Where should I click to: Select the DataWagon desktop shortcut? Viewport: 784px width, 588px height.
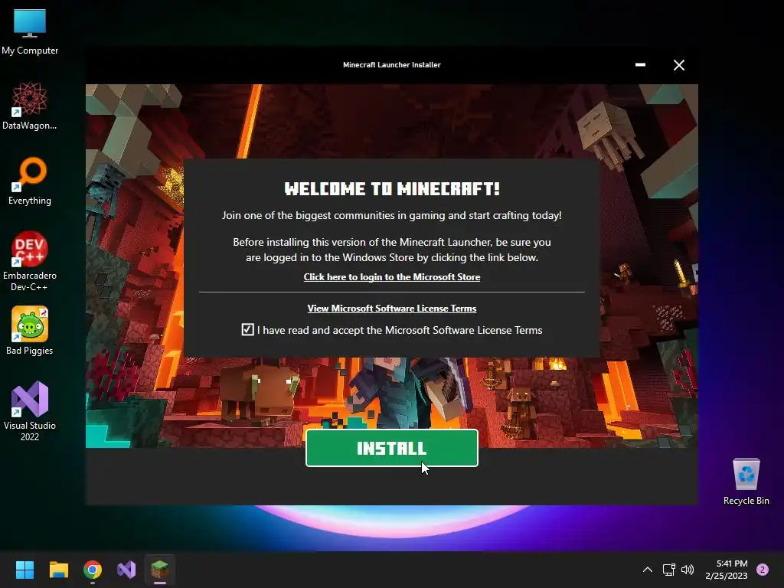(30, 106)
